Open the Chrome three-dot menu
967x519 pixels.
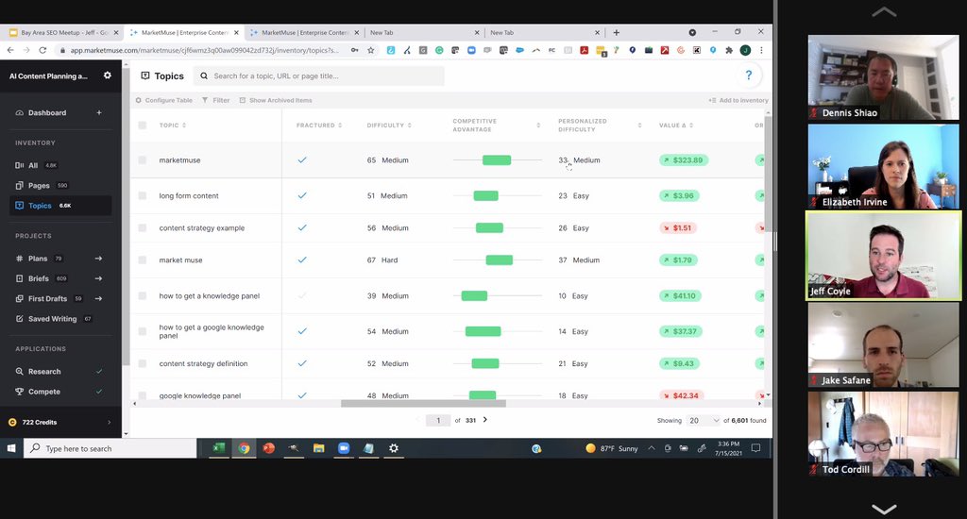tap(761, 50)
